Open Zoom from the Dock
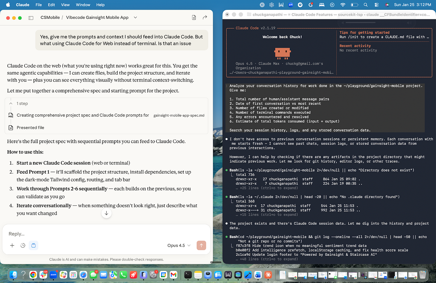This screenshot has height=283, width=436. coord(53,275)
